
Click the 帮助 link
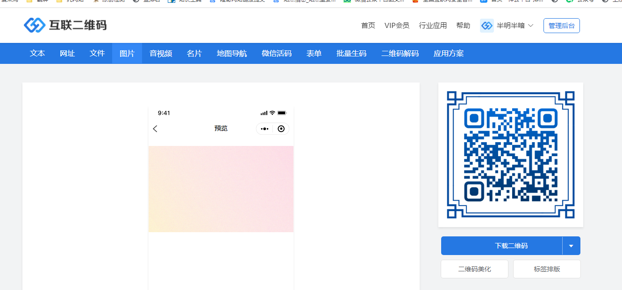pos(463,26)
